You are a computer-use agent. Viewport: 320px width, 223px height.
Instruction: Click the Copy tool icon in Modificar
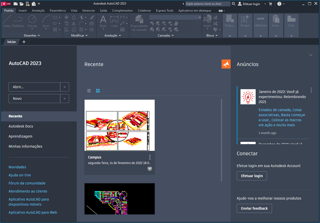pyautogui.click(x=67, y=23)
